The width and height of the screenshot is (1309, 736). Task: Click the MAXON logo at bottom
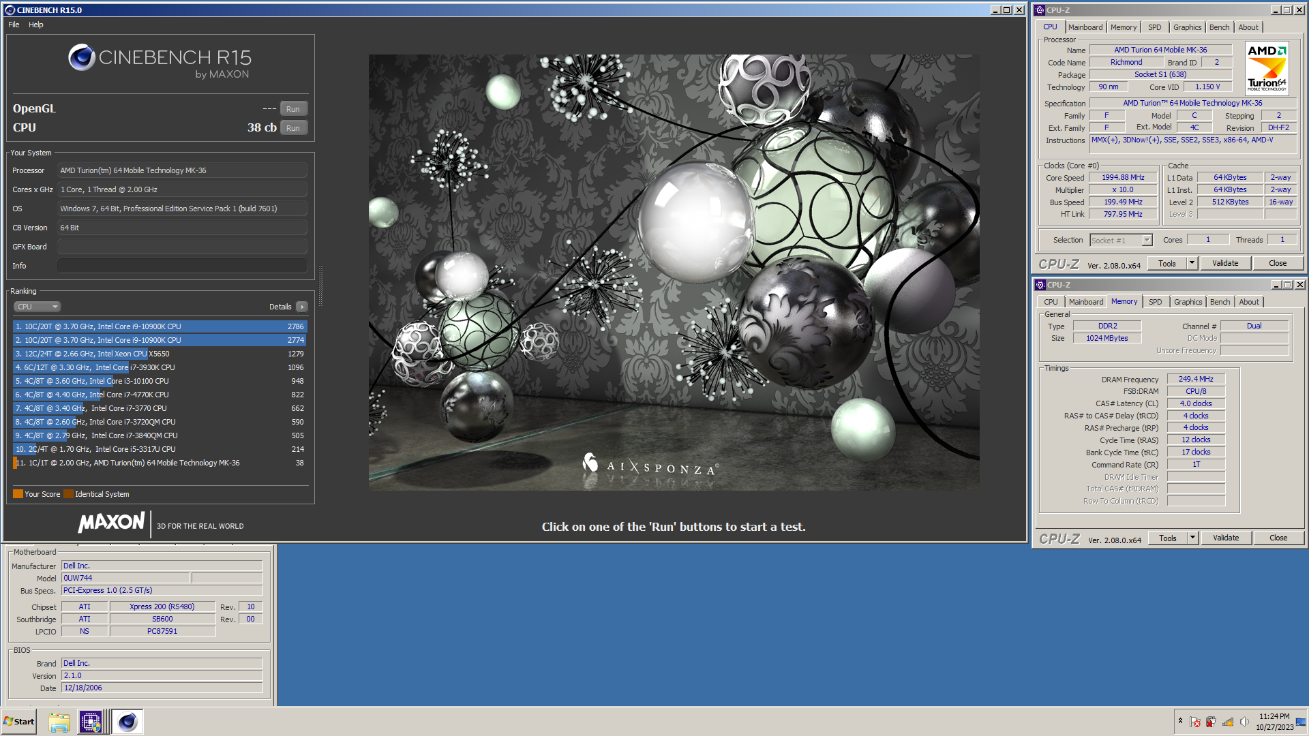coord(111,523)
